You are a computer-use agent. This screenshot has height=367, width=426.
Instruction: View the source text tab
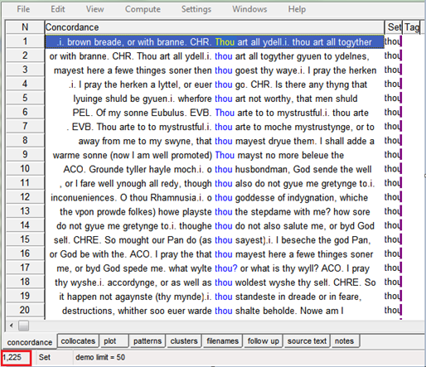[307, 341]
